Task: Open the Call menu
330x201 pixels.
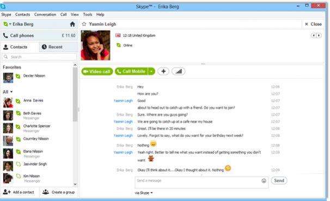Action: (63, 15)
